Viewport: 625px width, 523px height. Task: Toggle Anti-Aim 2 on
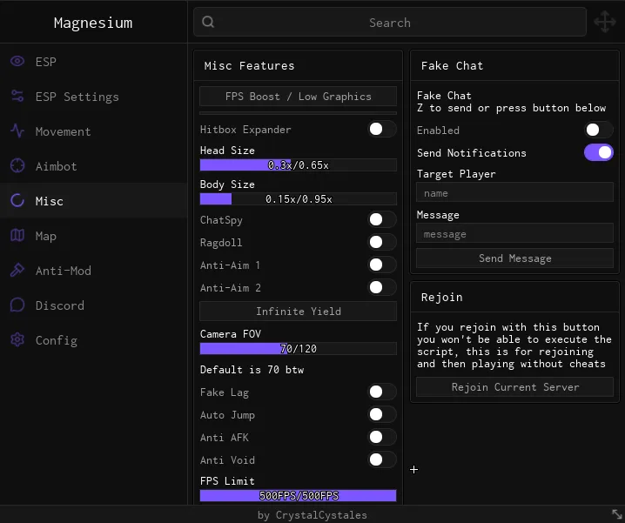point(382,287)
